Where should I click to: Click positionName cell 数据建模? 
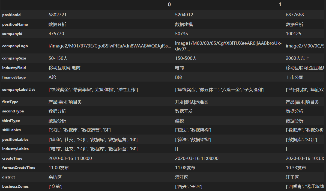184,24
